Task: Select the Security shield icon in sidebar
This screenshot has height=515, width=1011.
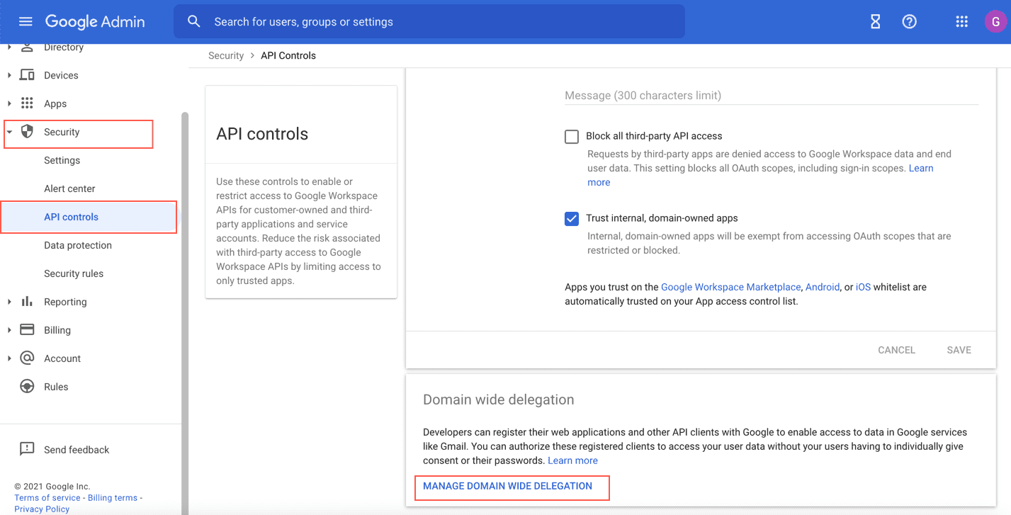Action: click(26, 132)
